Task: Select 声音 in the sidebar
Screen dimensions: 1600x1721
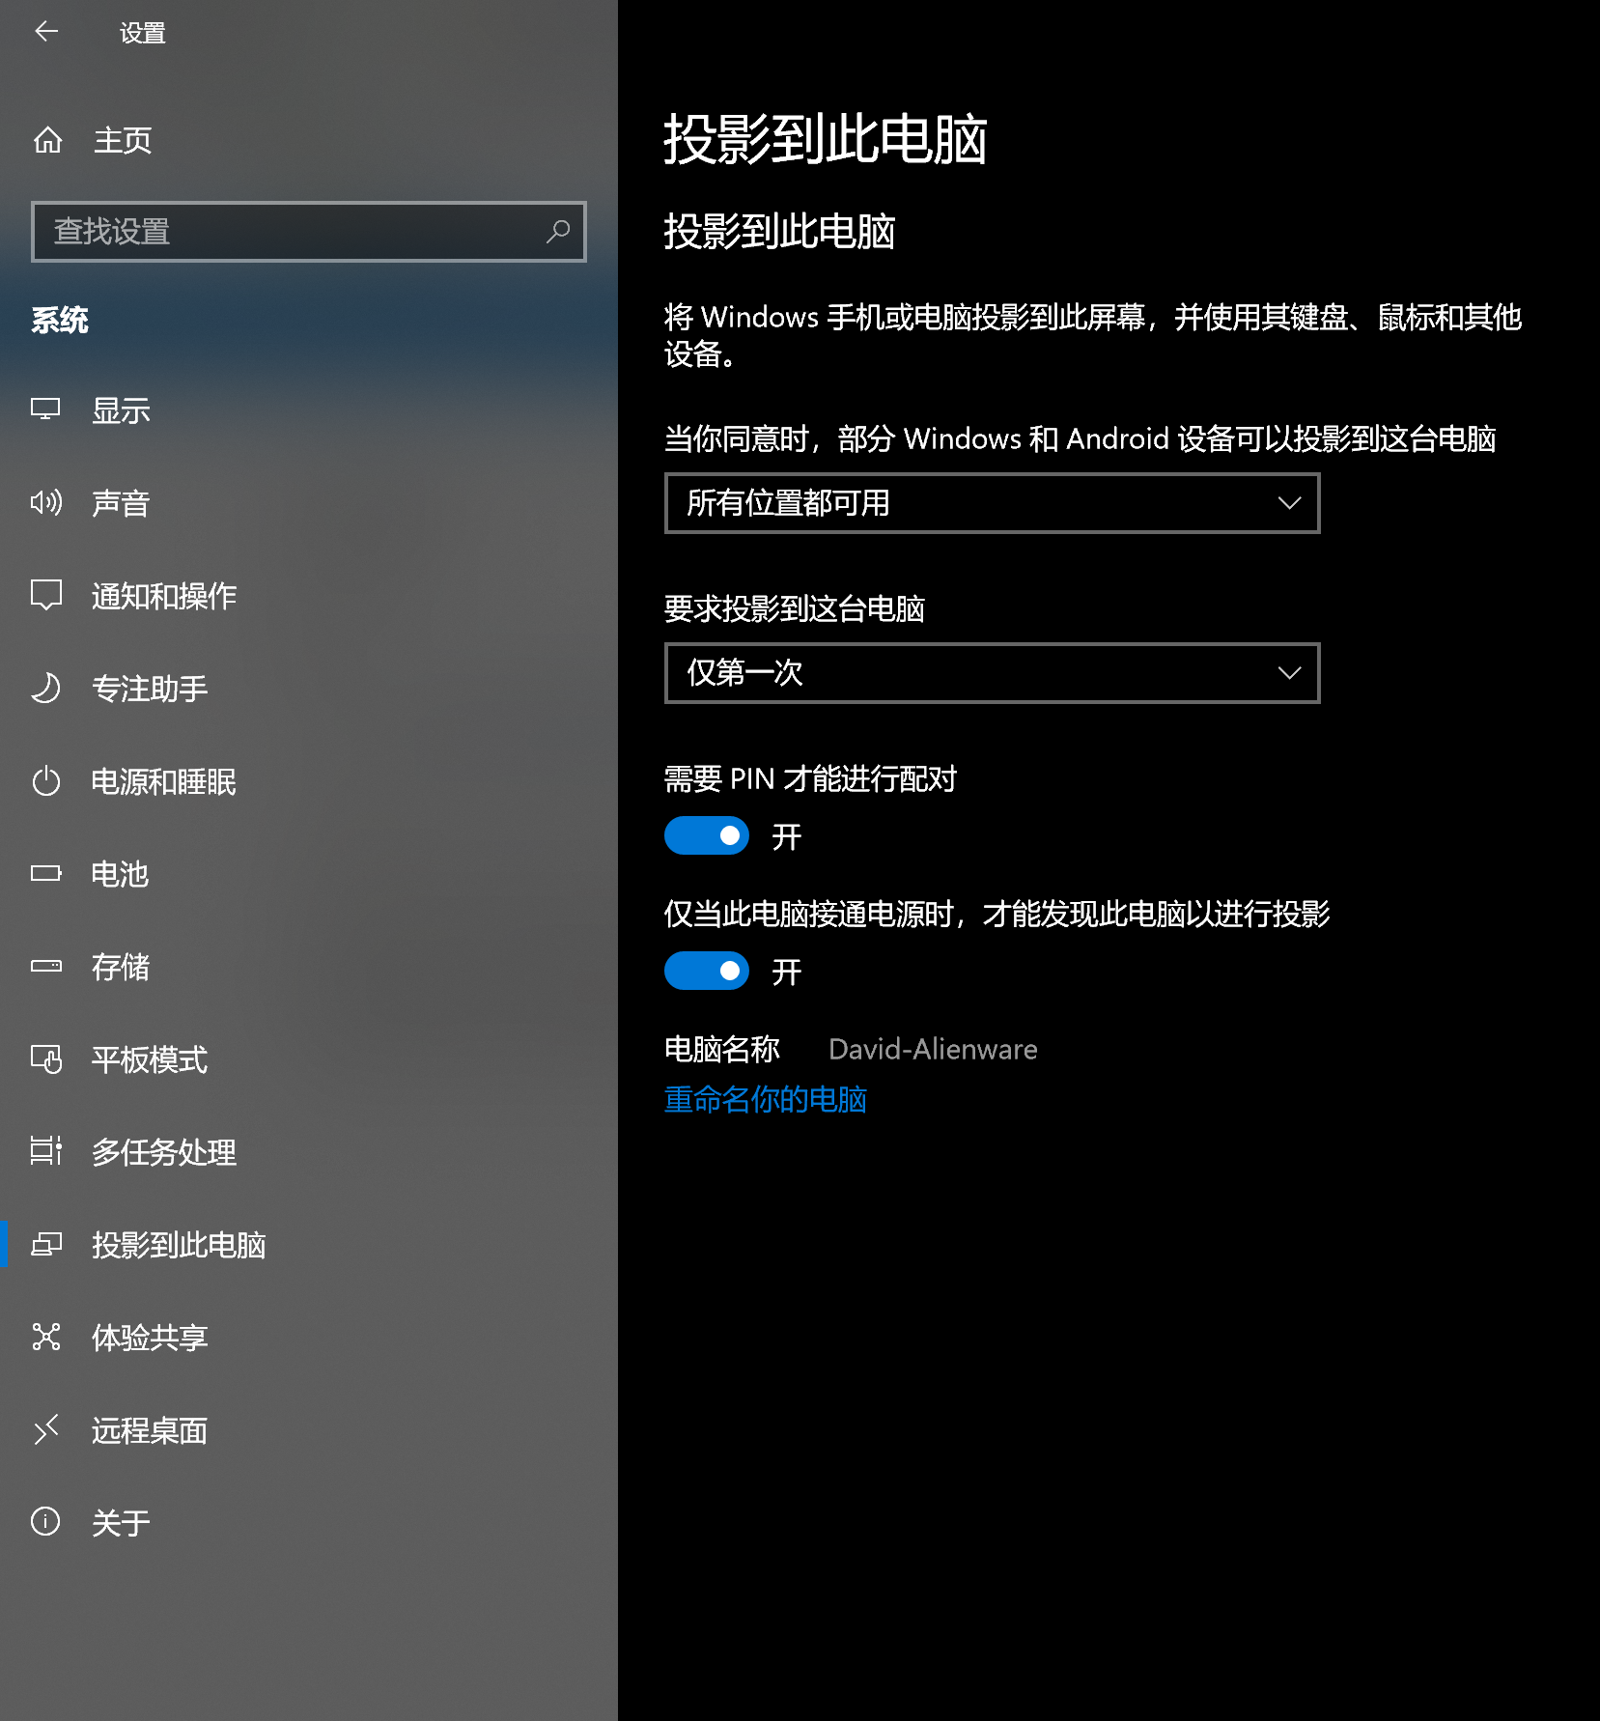Action: coord(309,503)
